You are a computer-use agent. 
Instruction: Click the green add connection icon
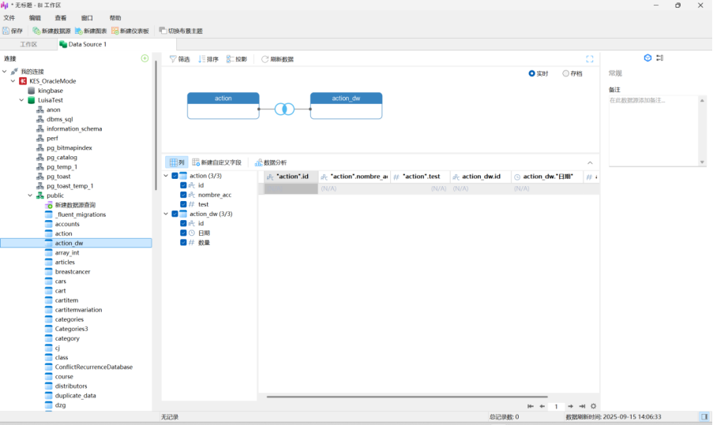pyautogui.click(x=144, y=58)
